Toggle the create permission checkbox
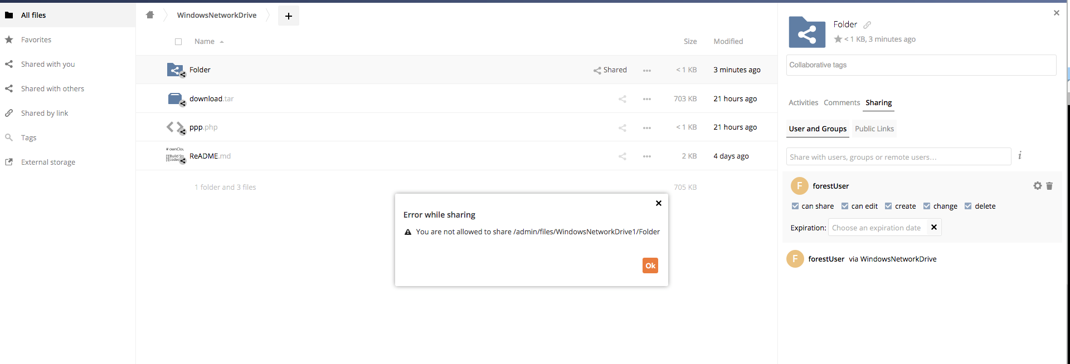Image resolution: width=1070 pixels, height=364 pixels. pos(888,206)
